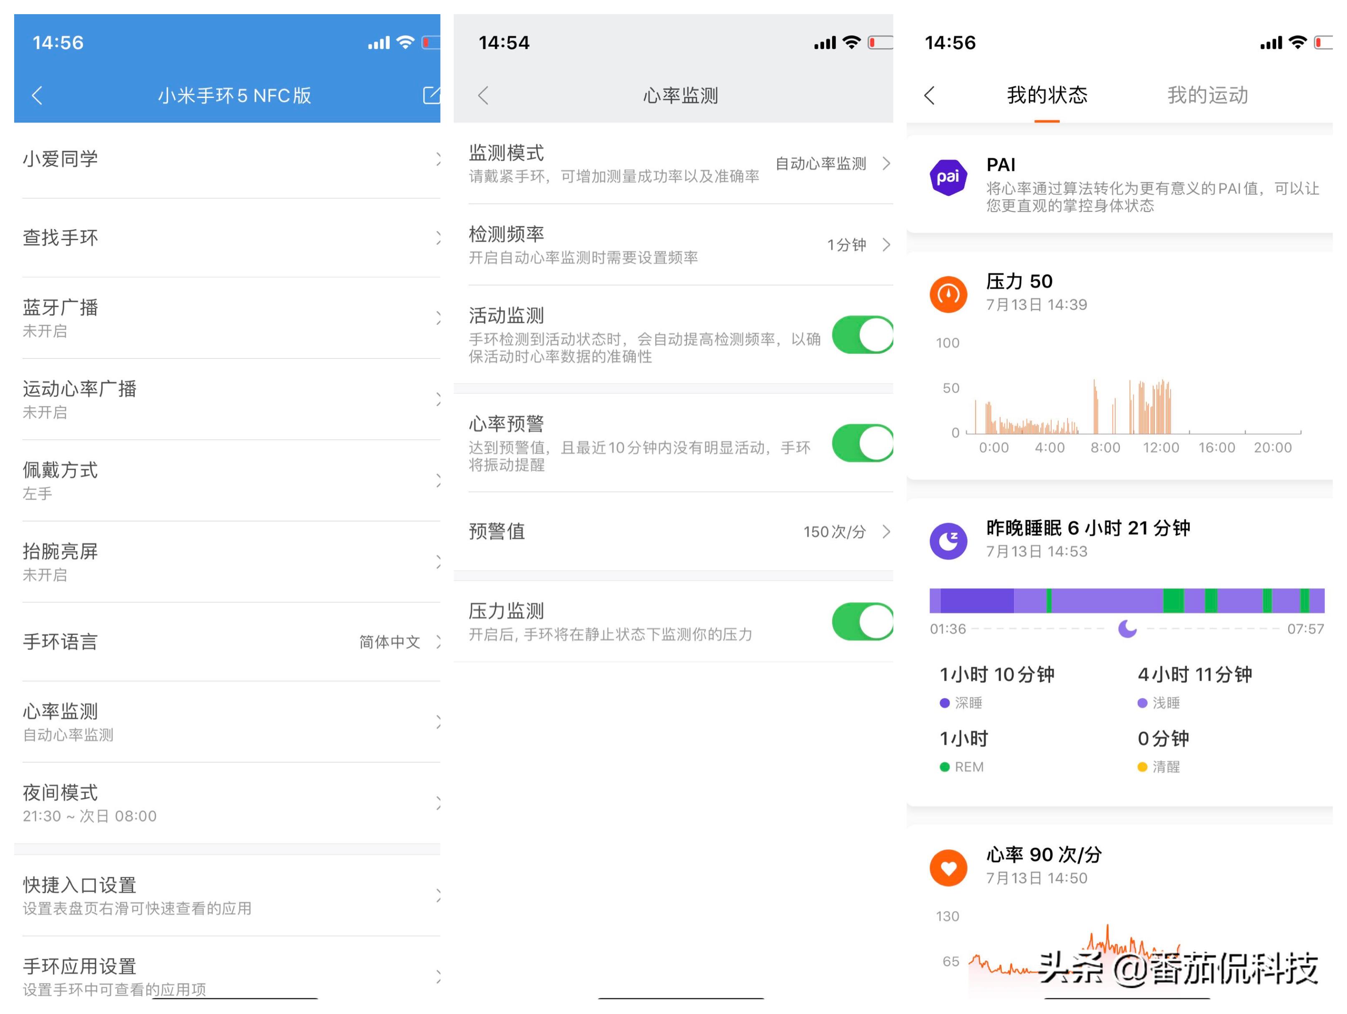The height and width of the screenshot is (1014, 1347).
Task: Tap the back arrow on 小米手环5 page
Action: pos(38,95)
